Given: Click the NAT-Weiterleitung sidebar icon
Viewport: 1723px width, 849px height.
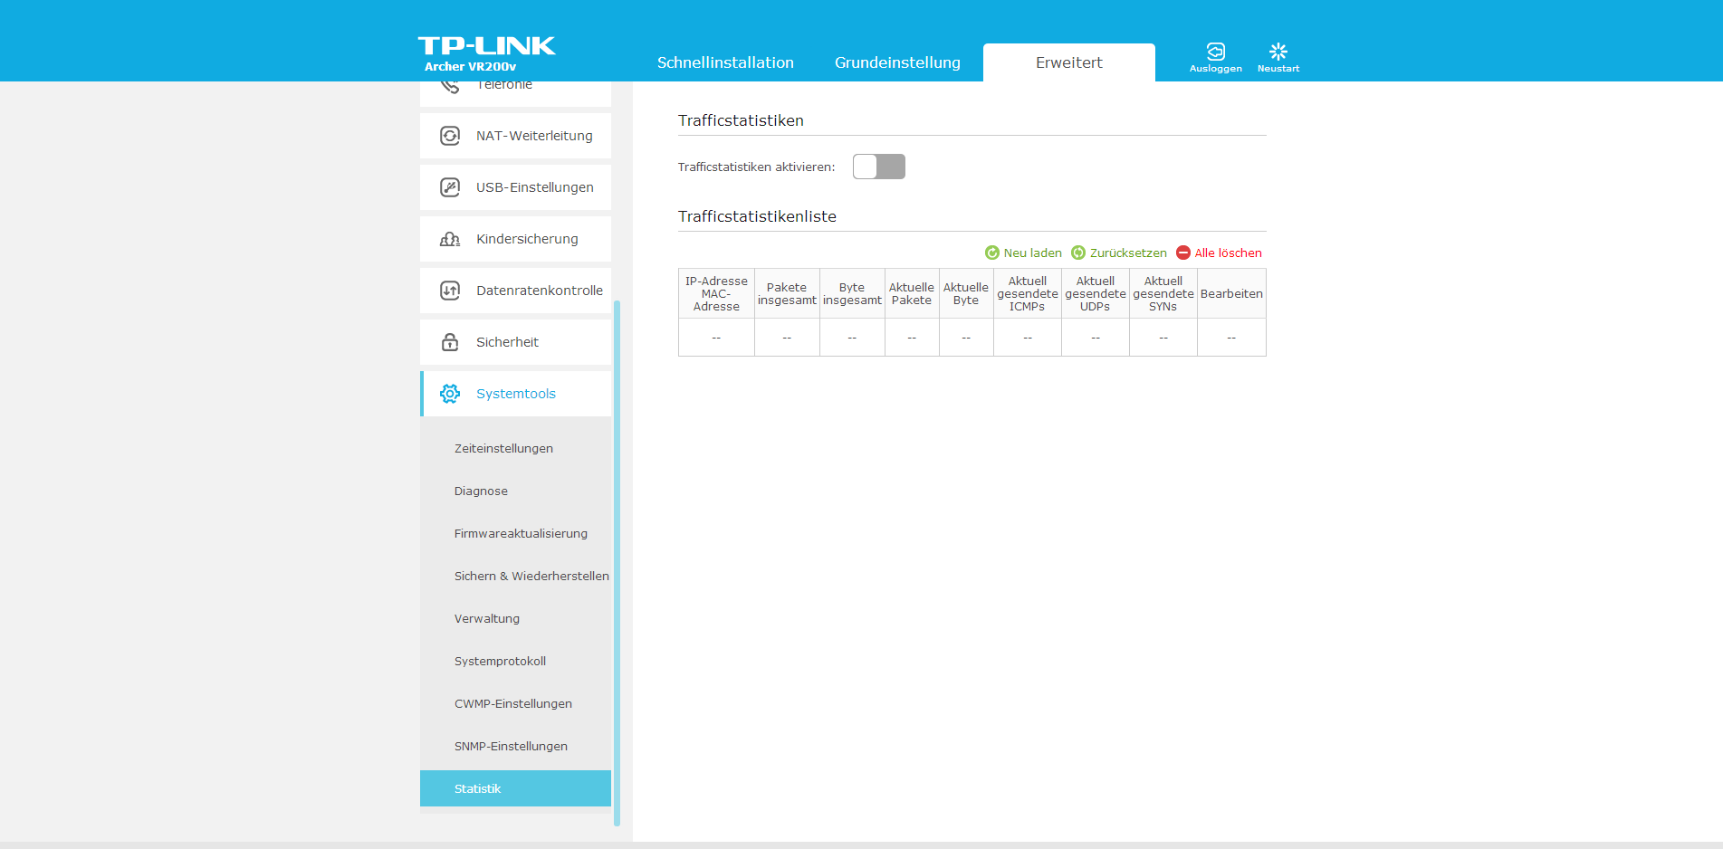Looking at the screenshot, I should click(450, 136).
